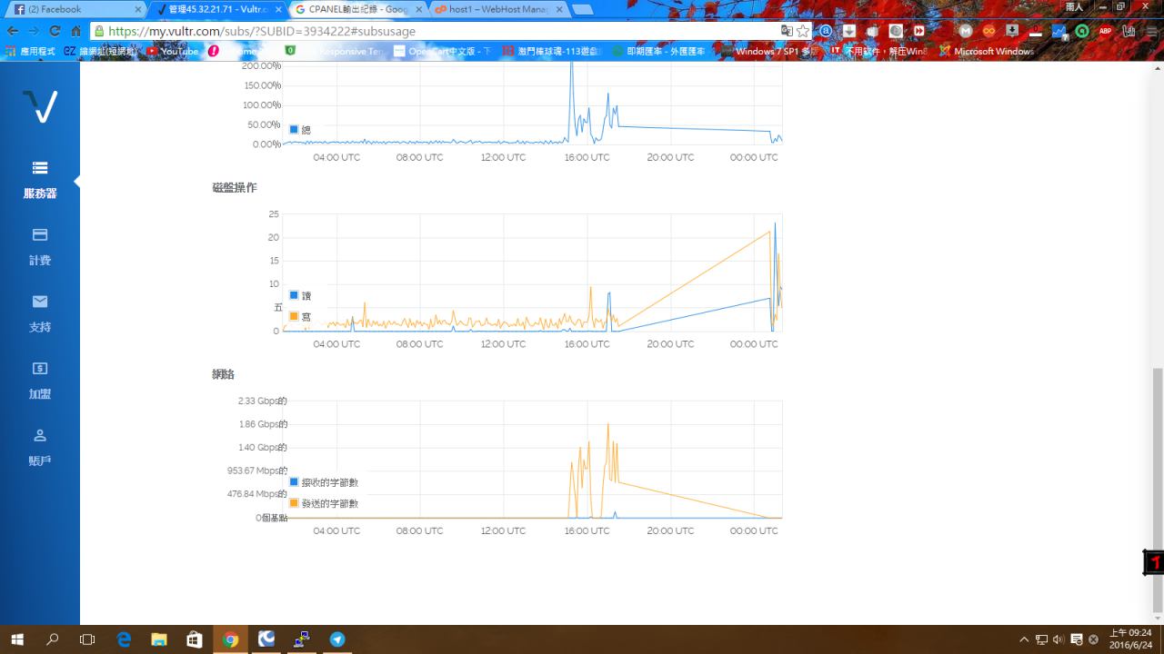This screenshot has width=1164, height=654.
Task: Toggle the 總 series in the CPU chart legend
Action: tap(300, 130)
